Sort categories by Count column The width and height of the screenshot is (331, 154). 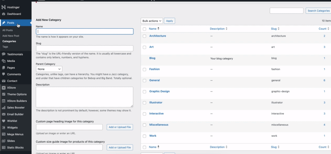pos(323,29)
